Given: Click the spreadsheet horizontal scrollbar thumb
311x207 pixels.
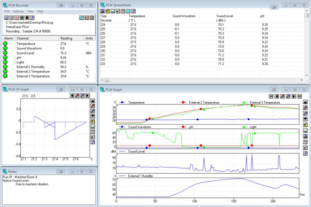Looking at the screenshot, I should pyautogui.click(x=107, y=80).
